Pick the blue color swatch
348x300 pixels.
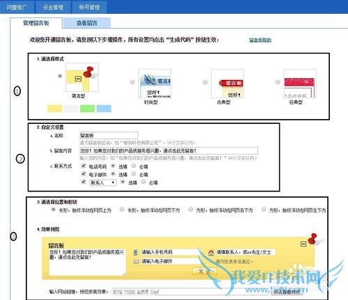[104, 109]
